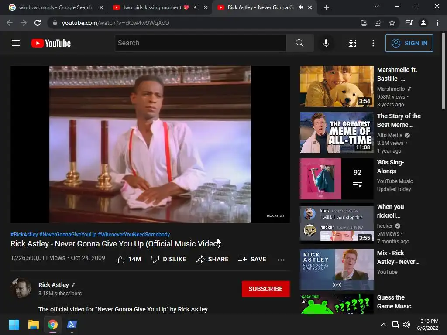Open Chrome media controls icon

[x=409, y=23]
